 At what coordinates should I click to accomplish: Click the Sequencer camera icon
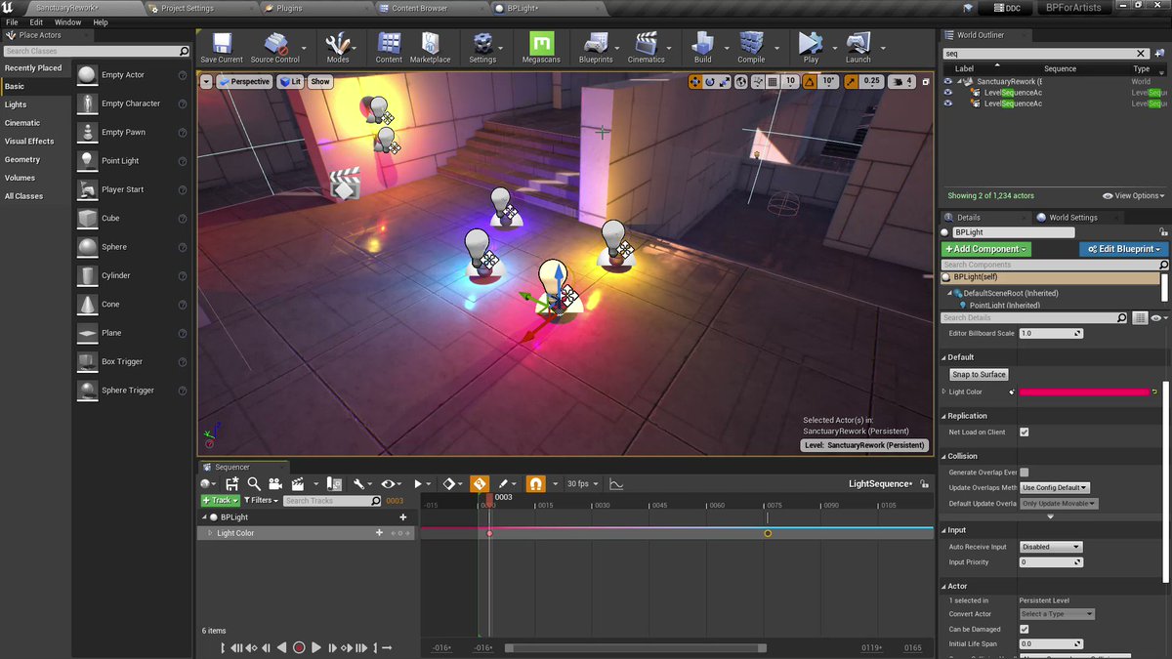click(x=275, y=483)
